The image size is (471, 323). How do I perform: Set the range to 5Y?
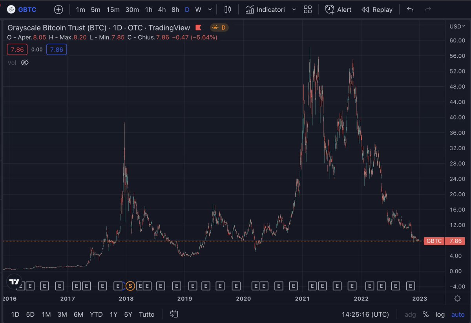[x=128, y=314]
